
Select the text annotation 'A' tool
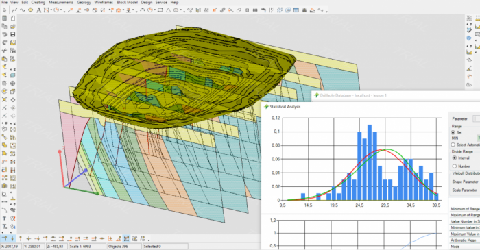pyautogui.click(x=38, y=10)
